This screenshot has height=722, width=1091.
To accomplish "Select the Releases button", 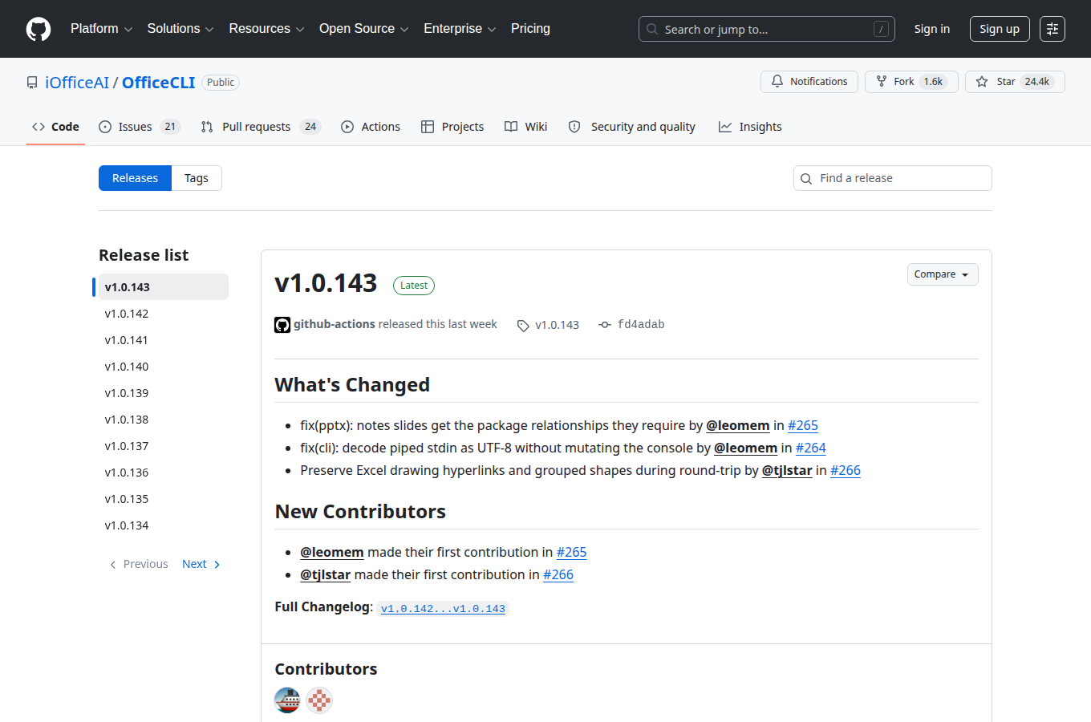I will click(x=135, y=178).
